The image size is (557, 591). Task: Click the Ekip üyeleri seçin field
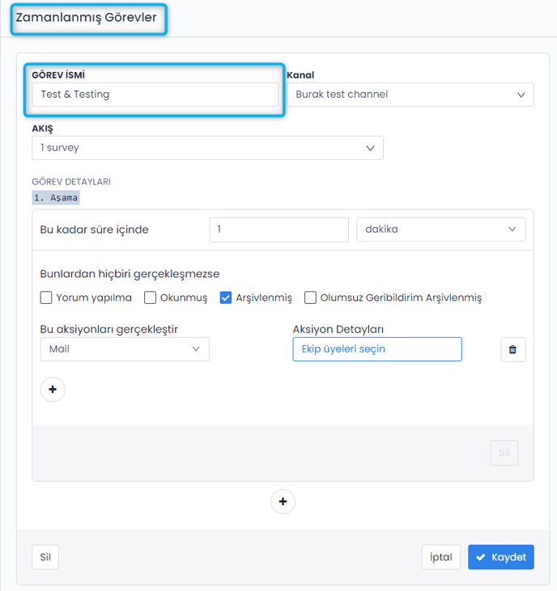pos(376,349)
